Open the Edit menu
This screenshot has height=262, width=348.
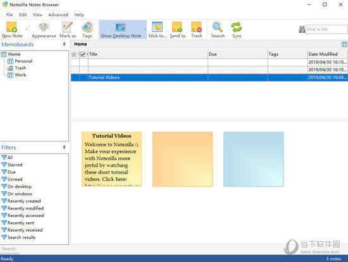pyautogui.click(x=23, y=15)
